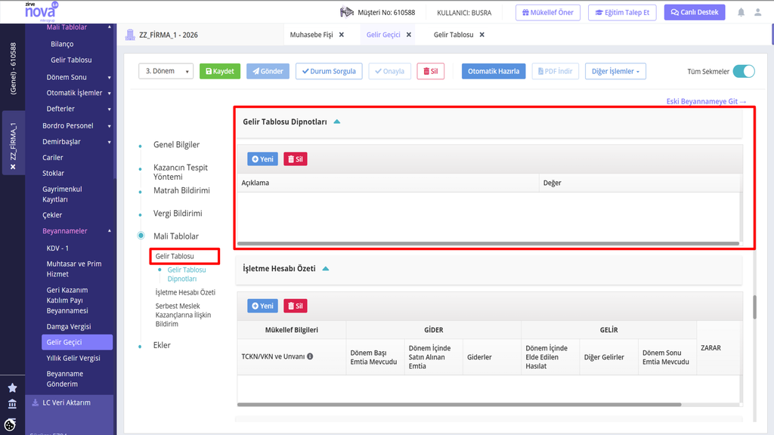Image resolution: width=774 pixels, height=435 pixels.
Task: Switch to the Gelir Tablosu tab
Action: pyautogui.click(x=454, y=35)
